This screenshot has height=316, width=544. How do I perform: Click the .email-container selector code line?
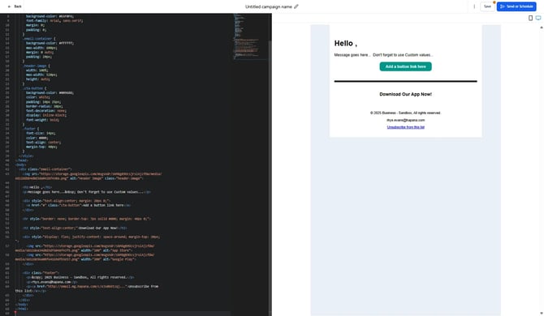pos(39,38)
